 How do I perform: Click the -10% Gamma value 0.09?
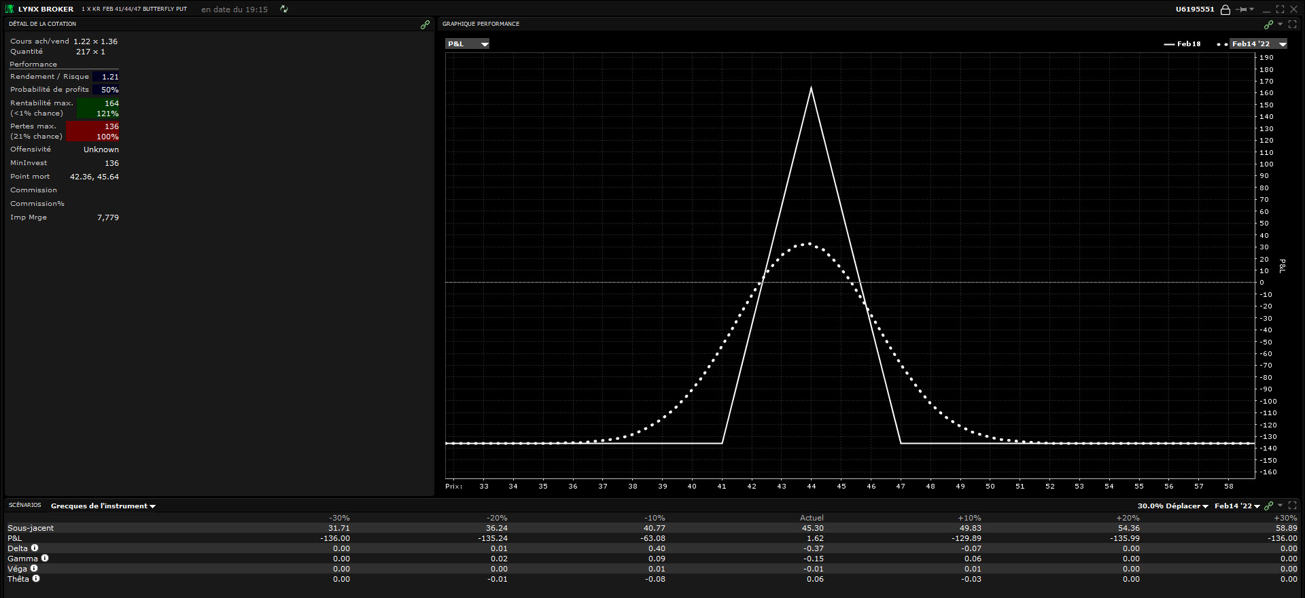click(657, 559)
